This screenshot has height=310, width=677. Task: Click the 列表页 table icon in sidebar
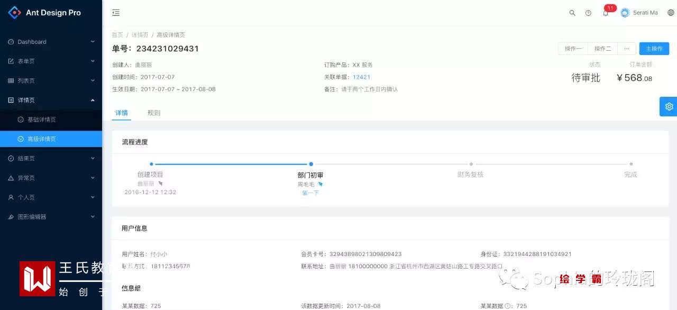11,81
